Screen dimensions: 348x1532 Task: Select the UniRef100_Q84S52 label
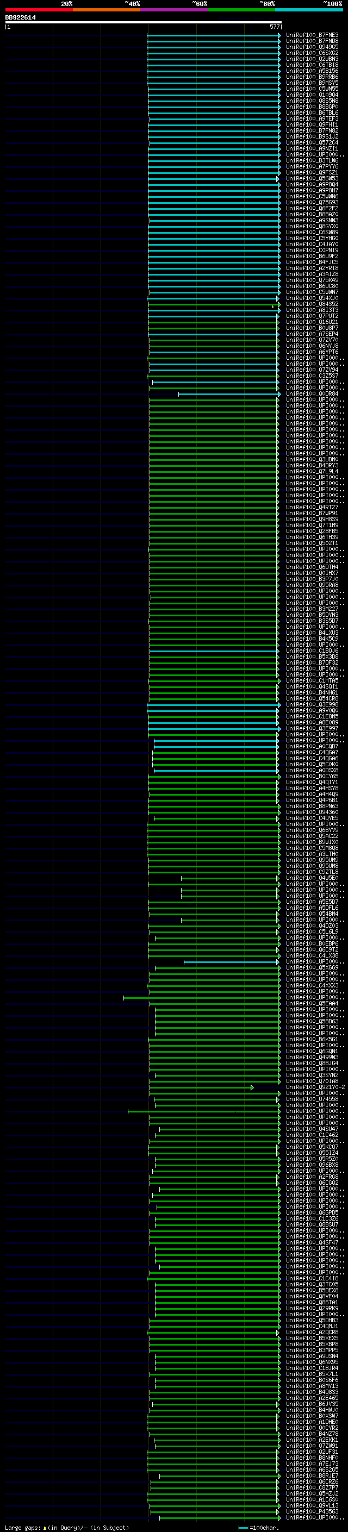coord(312,304)
